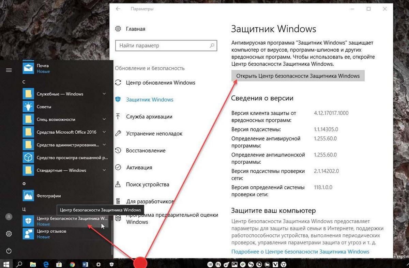Screen dimensions: 409x268
Task: Click the list-lines icon in the dock
Action: pos(210,264)
